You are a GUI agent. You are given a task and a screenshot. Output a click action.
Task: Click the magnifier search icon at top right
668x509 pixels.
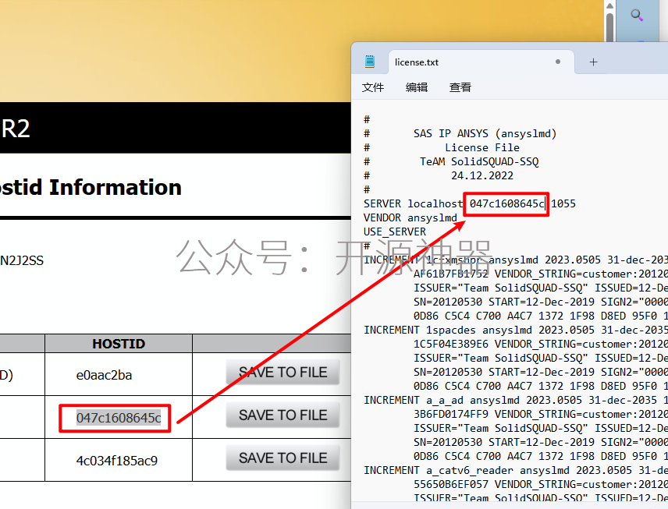pos(637,15)
